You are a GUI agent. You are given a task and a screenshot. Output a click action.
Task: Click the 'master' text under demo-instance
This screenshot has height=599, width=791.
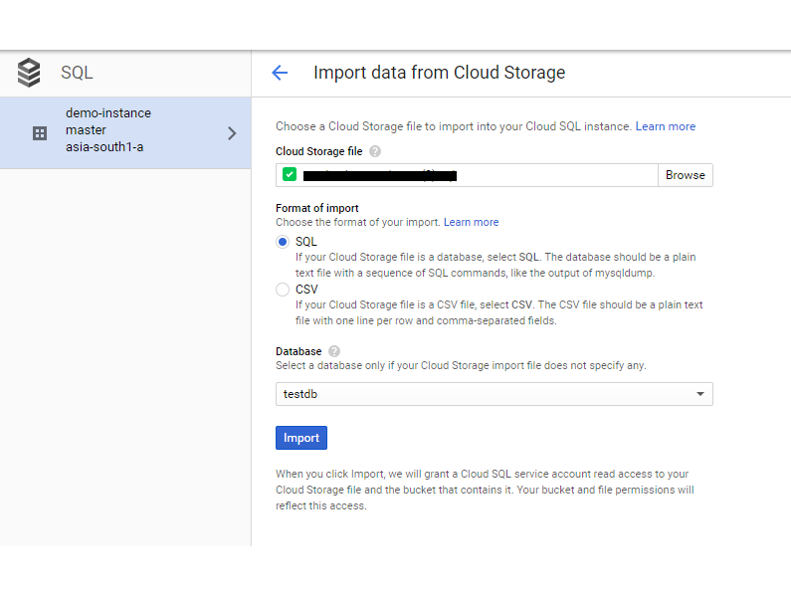(x=86, y=130)
